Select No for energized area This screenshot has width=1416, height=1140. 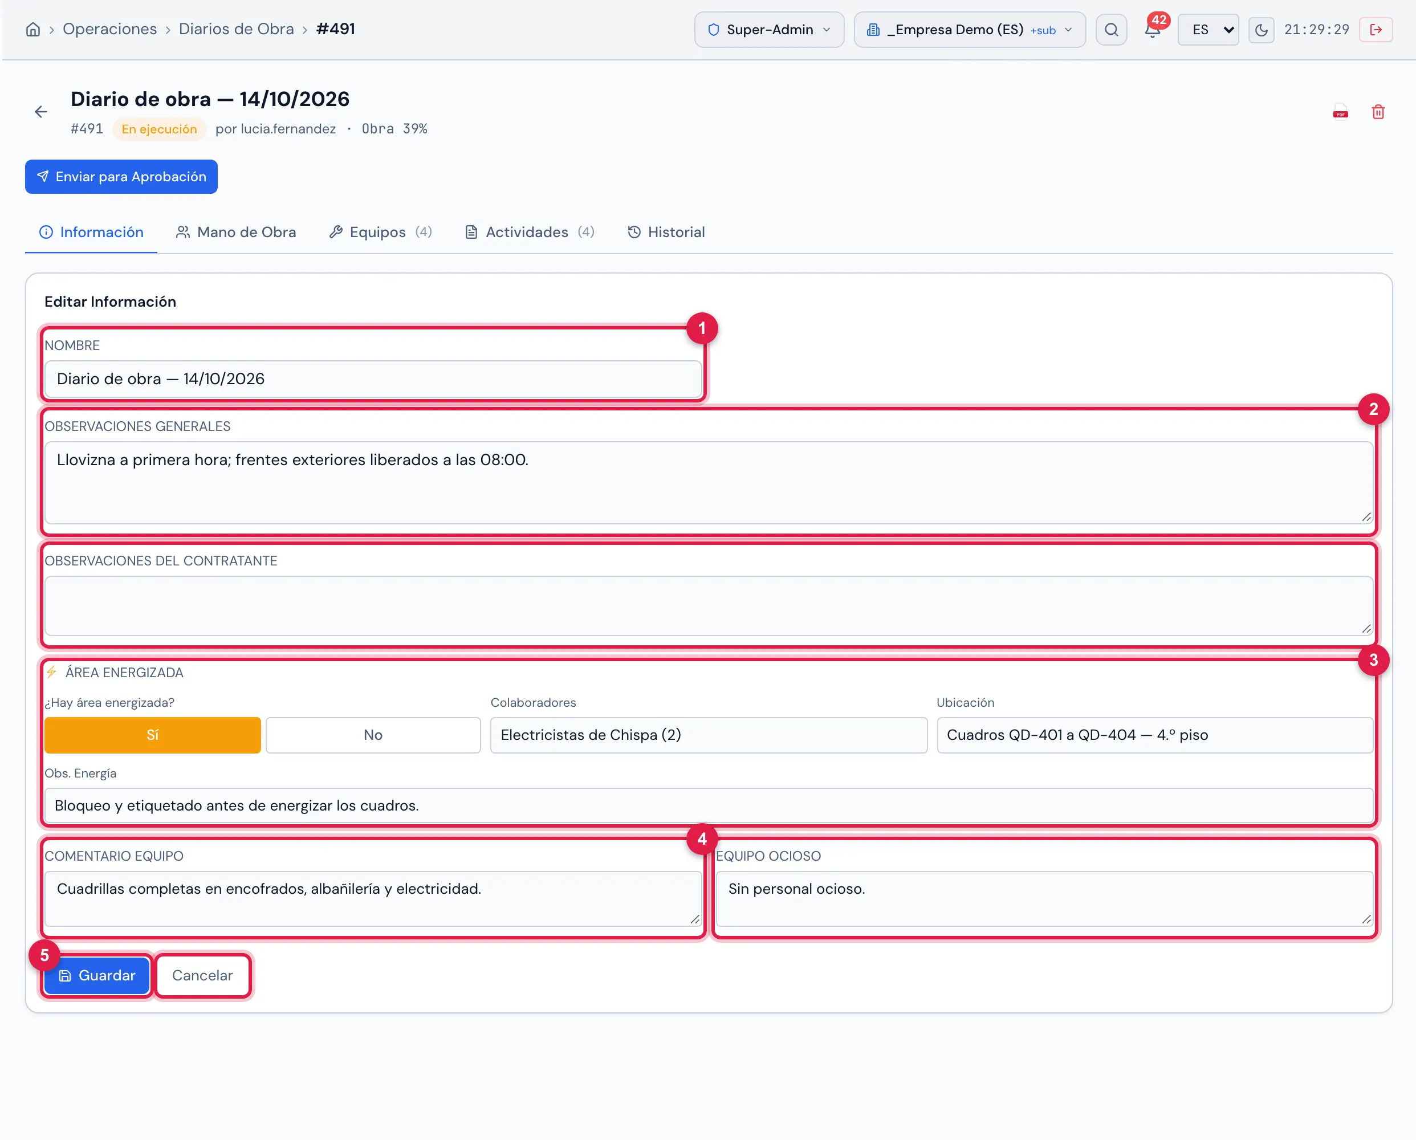point(373,735)
